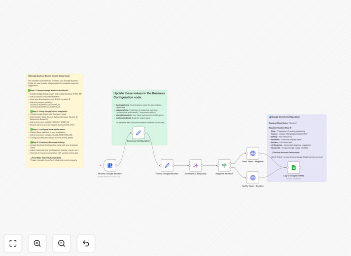Open the Alert Team - Negative globe node

(253, 153)
